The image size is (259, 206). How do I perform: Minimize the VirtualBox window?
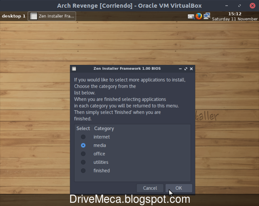point(227,6)
